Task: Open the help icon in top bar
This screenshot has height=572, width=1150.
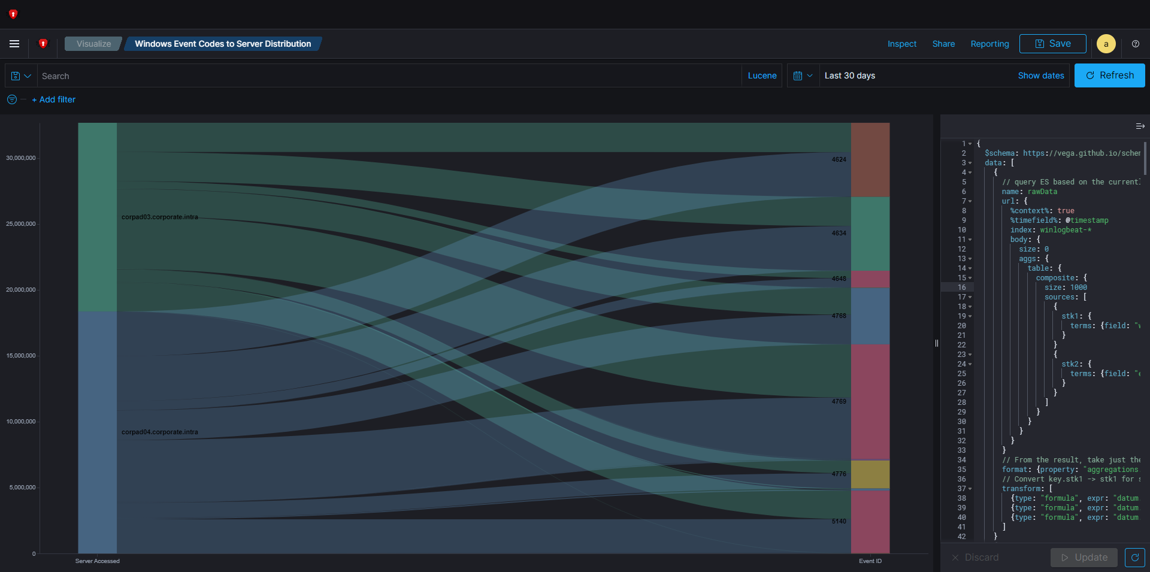Action: (x=1135, y=44)
